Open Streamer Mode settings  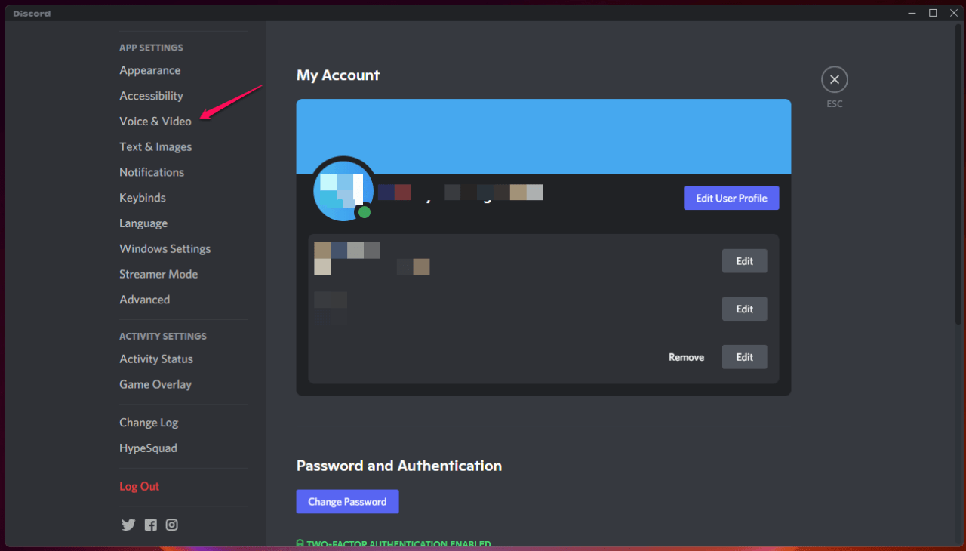pyautogui.click(x=158, y=274)
